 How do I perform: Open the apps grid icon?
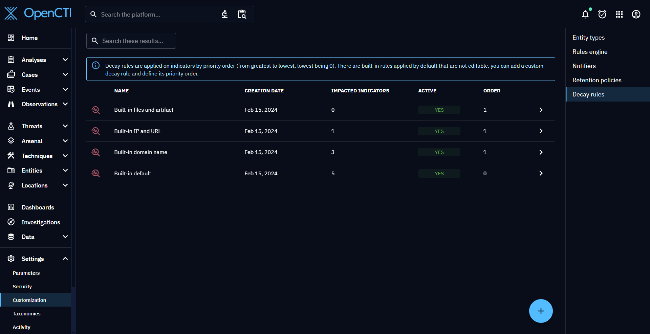coord(619,14)
